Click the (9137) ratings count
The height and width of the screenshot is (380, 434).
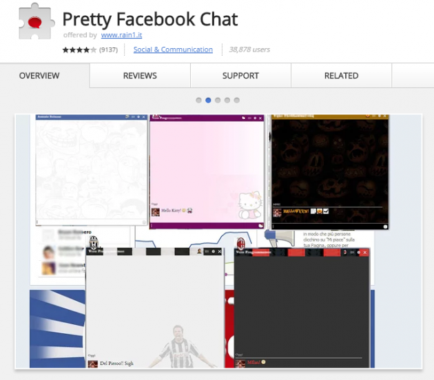pyautogui.click(x=108, y=50)
